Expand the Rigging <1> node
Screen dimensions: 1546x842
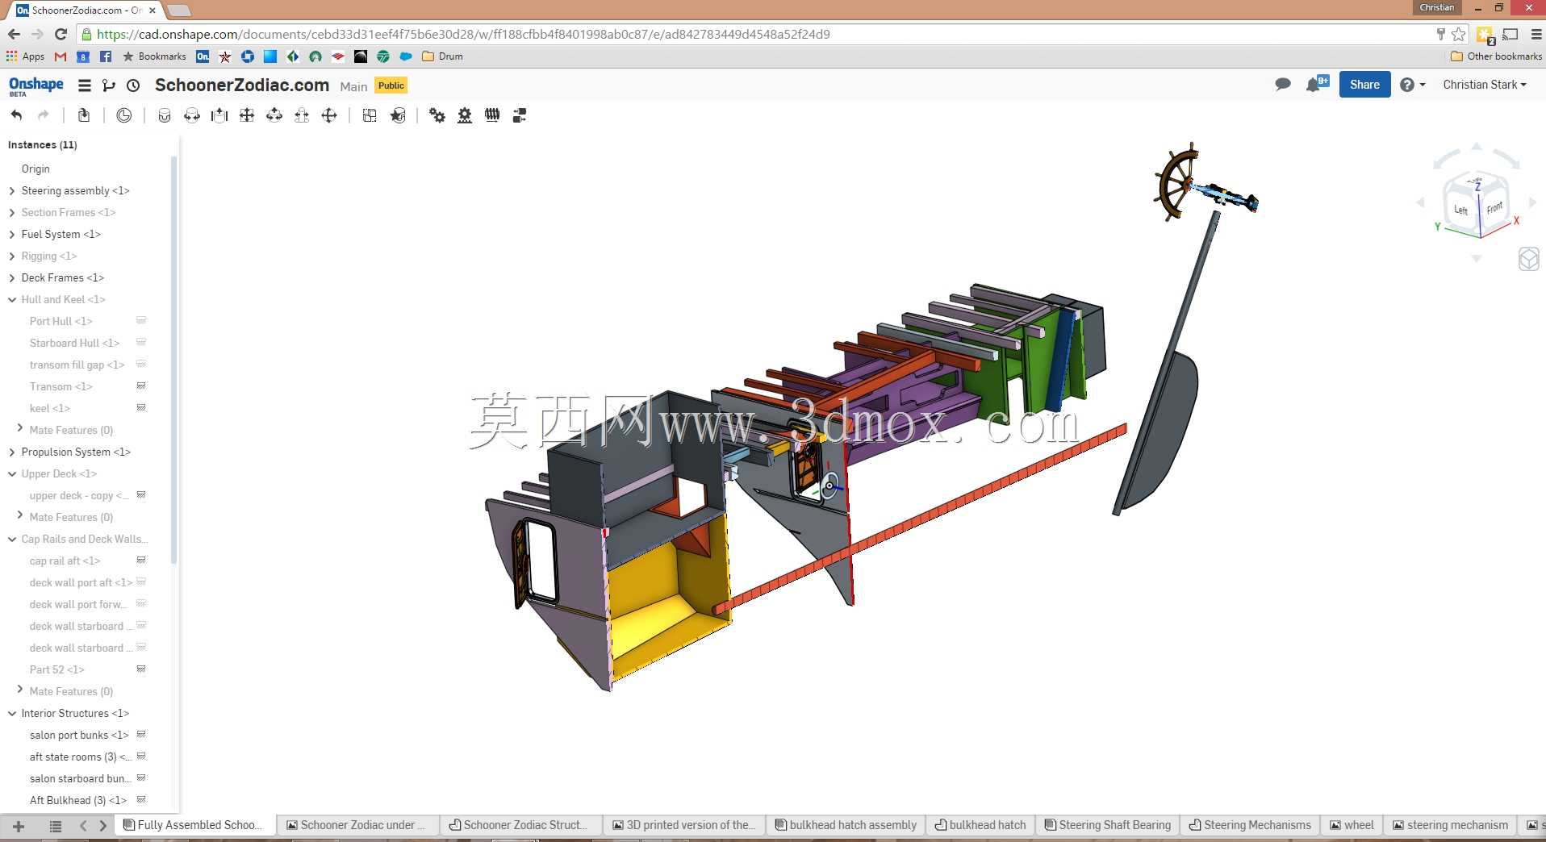[x=12, y=256]
